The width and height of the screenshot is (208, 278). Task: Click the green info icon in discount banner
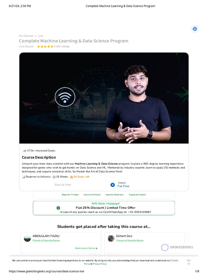click(x=58, y=208)
